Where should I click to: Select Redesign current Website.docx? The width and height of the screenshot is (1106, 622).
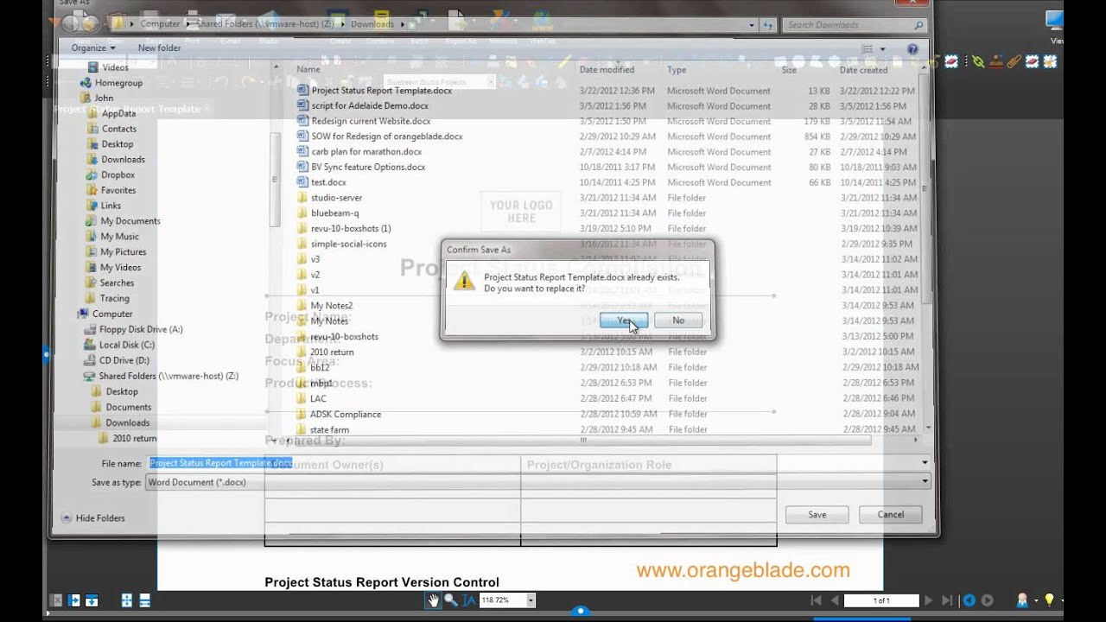371,121
